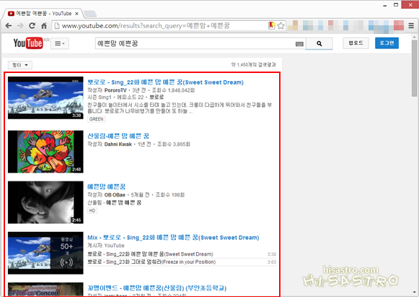Open the black-and-white face thumbnail (2:45)
This screenshot has height=297, width=419.
point(45,202)
